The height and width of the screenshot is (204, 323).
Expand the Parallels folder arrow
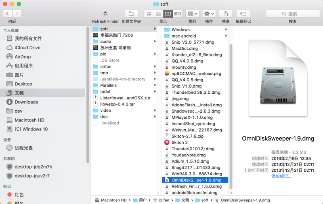coord(155,85)
